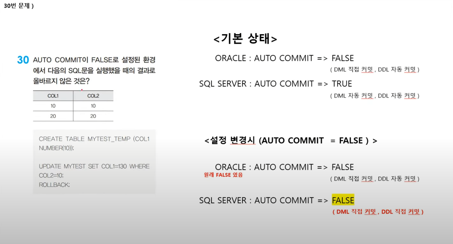The width and height of the screenshot is (453, 244).
Task: Click the red '원래 FALSE 였음' note
Action: [223, 175]
